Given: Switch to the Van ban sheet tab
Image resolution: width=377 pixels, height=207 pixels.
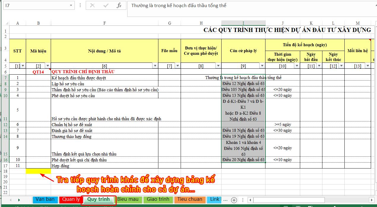Looking at the screenshot, I should 45,199.
